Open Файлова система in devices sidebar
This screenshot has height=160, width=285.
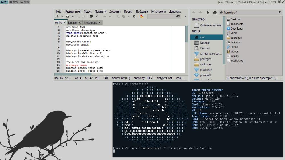click(207, 25)
